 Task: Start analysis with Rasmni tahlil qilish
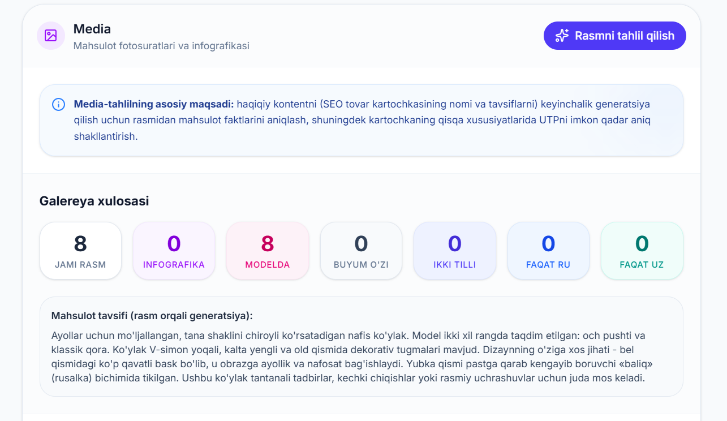[614, 36]
